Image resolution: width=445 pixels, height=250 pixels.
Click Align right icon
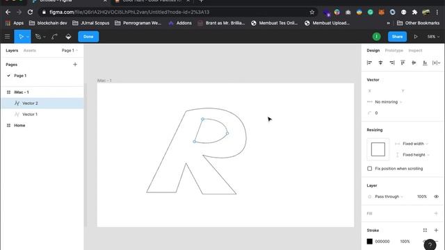[x=391, y=62]
